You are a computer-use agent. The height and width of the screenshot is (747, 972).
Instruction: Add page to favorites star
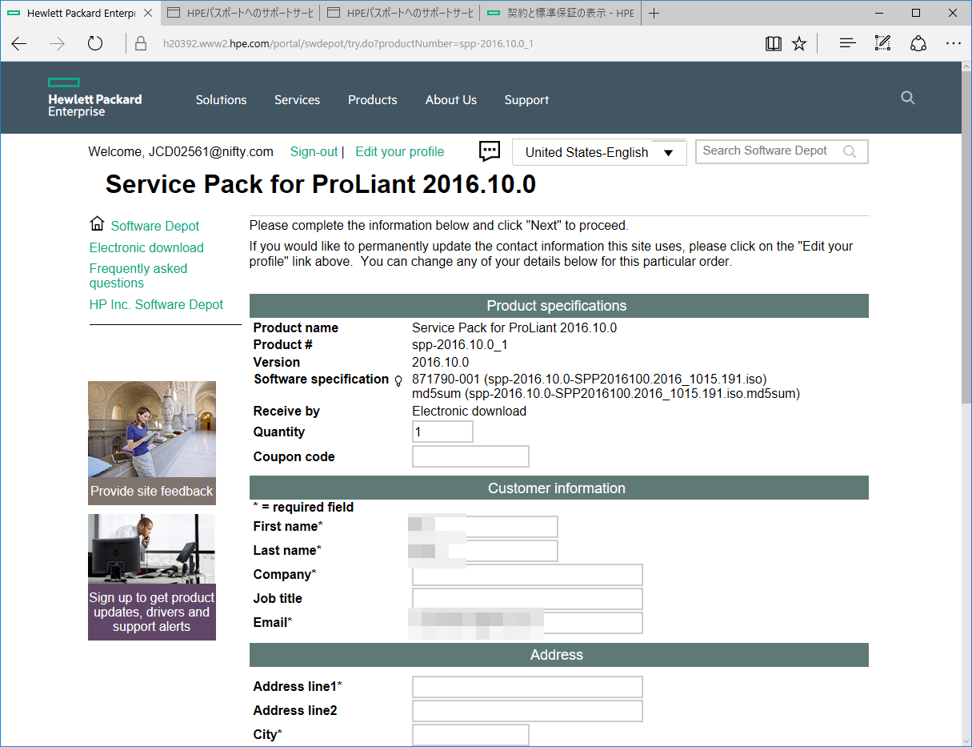pyautogui.click(x=799, y=44)
